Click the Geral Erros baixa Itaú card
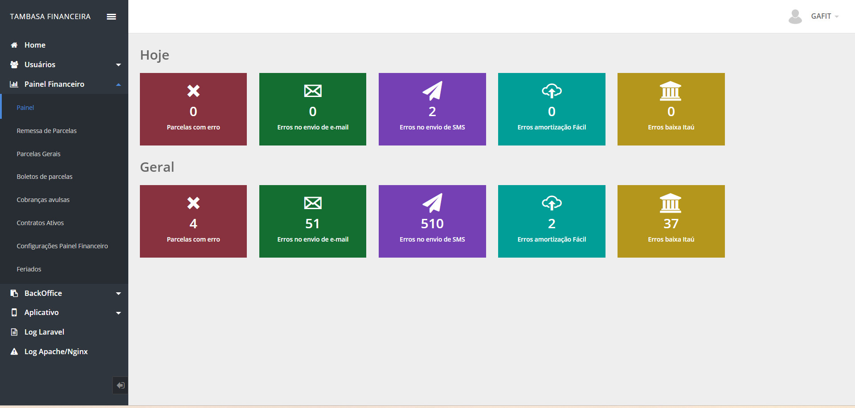This screenshot has width=855, height=408. (x=671, y=221)
